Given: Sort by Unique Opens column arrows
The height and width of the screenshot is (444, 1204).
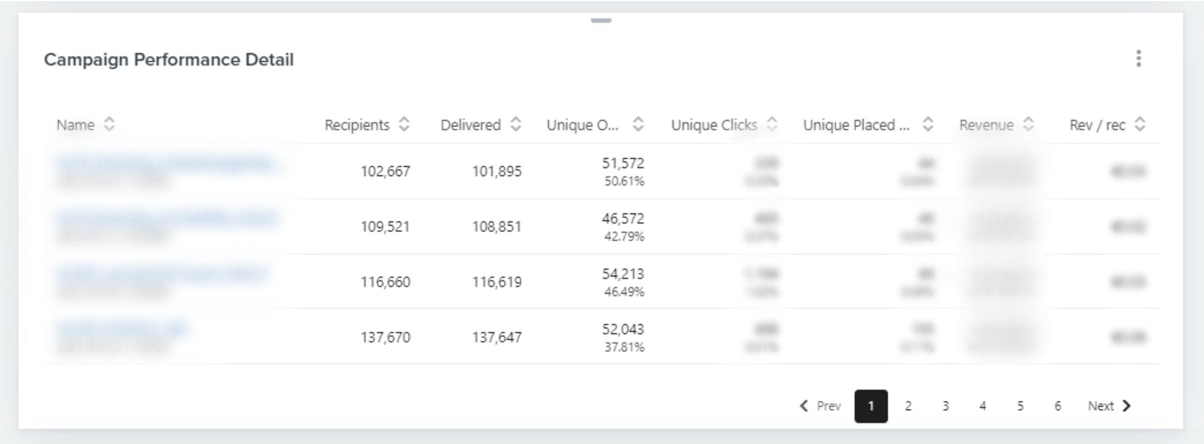Looking at the screenshot, I should 638,125.
